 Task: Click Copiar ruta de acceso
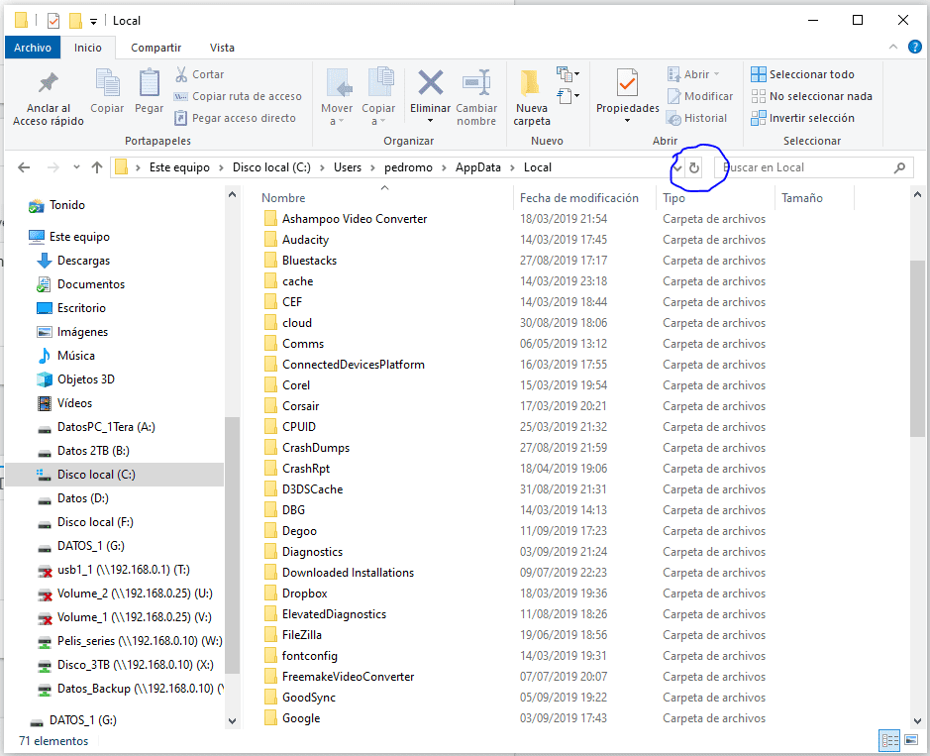(238, 96)
